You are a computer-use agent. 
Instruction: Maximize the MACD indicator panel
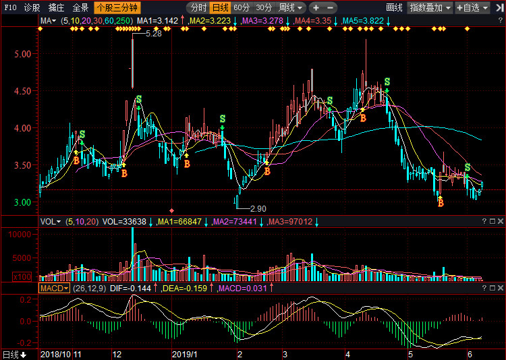pos(492,288)
